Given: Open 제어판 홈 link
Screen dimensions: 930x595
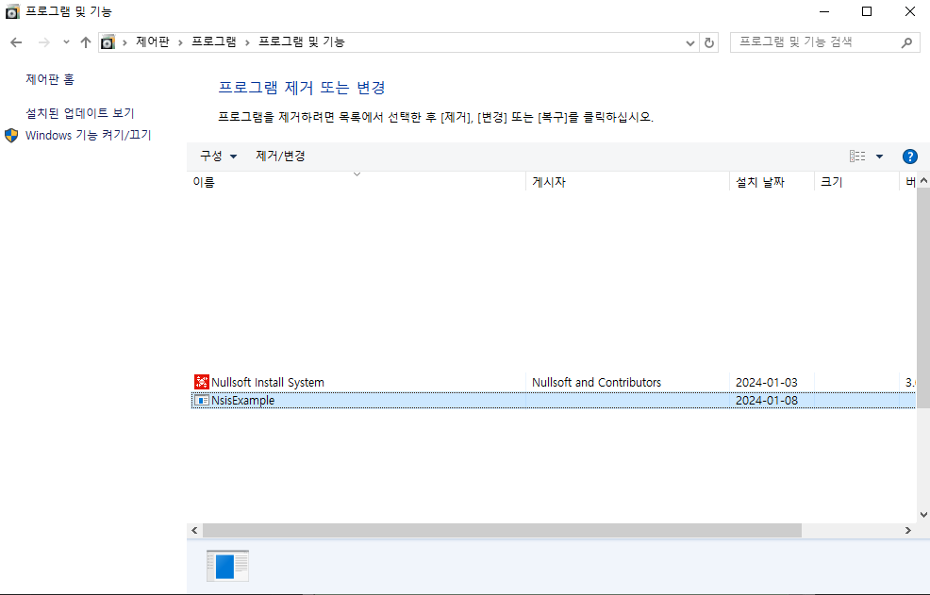Looking at the screenshot, I should (50, 79).
